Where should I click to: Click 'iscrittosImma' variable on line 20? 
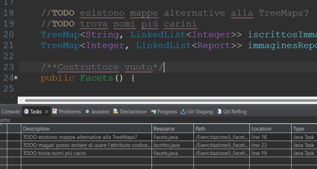[x=283, y=34]
